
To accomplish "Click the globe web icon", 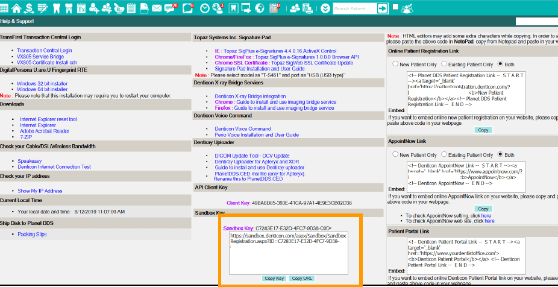I will (260, 8).
